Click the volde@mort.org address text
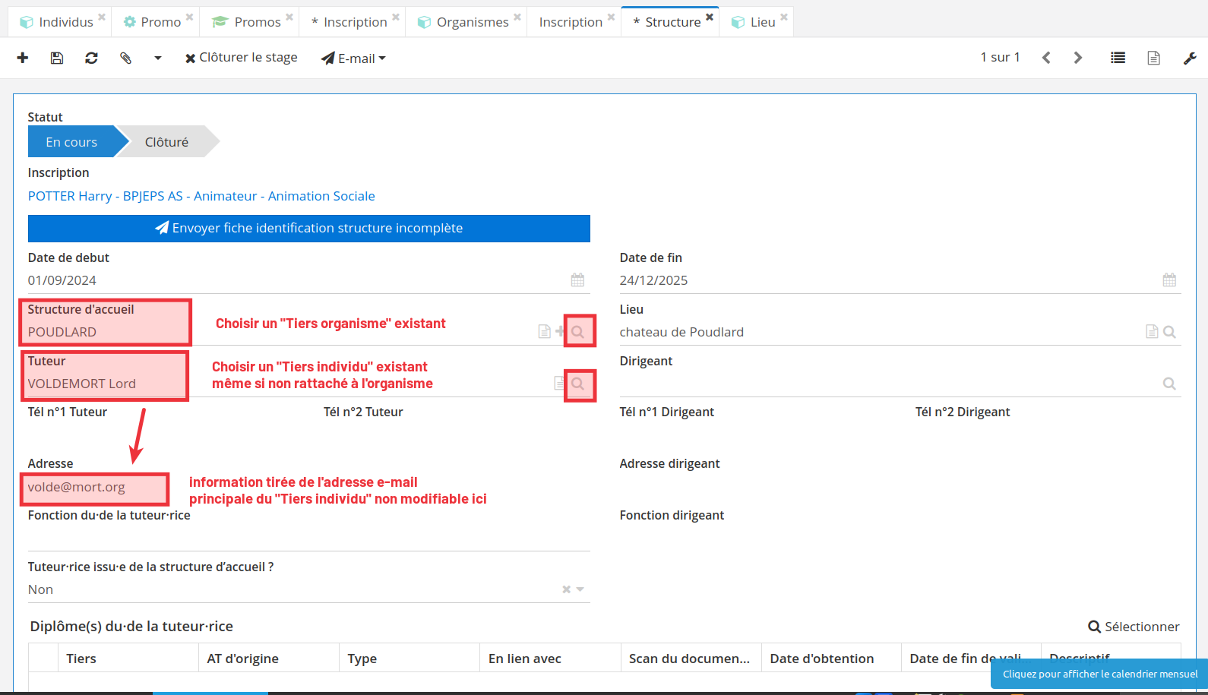Image resolution: width=1208 pixels, height=695 pixels. (77, 487)
